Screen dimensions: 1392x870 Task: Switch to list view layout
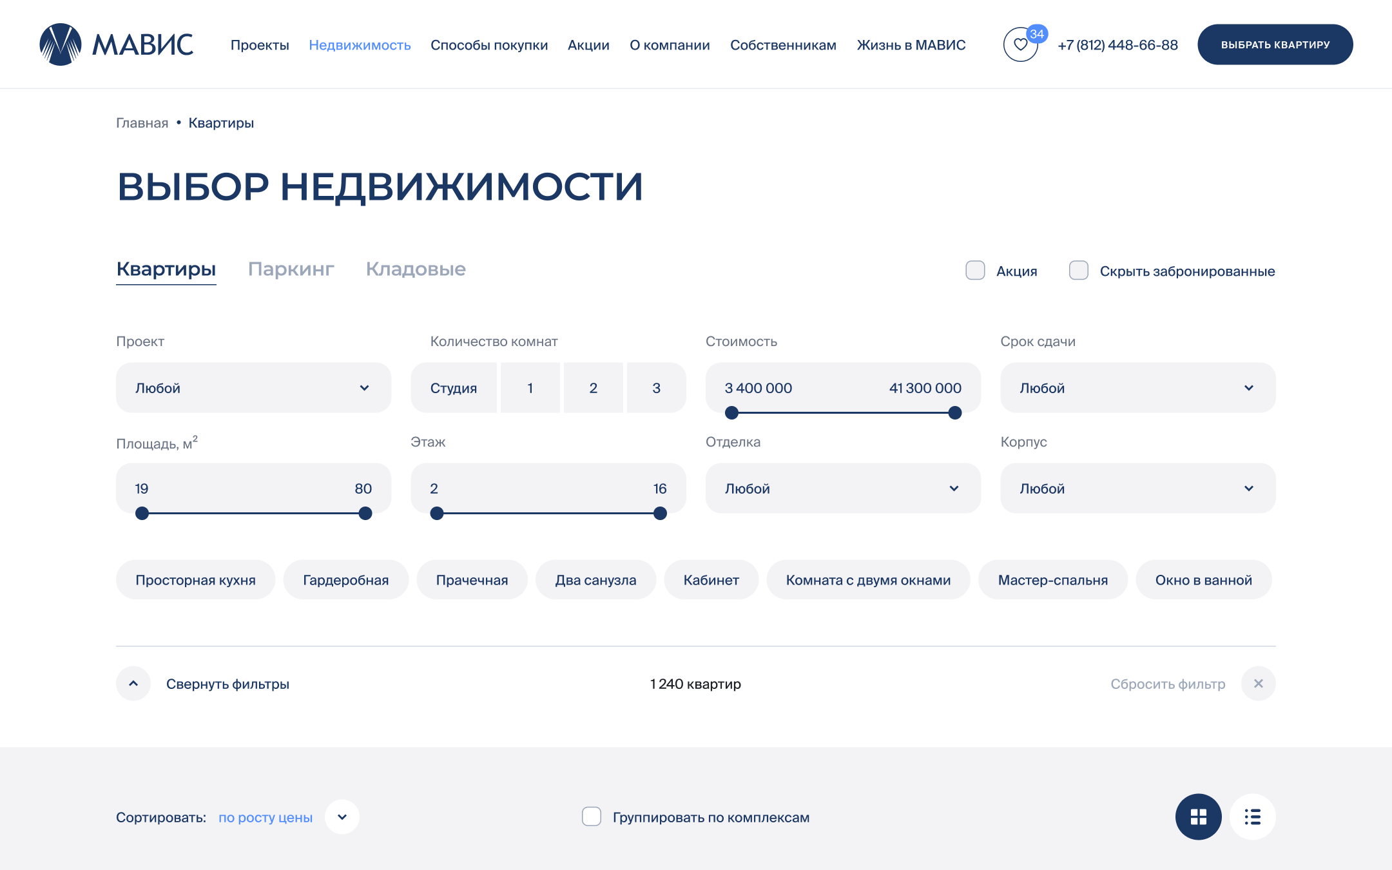(1252, 817)
